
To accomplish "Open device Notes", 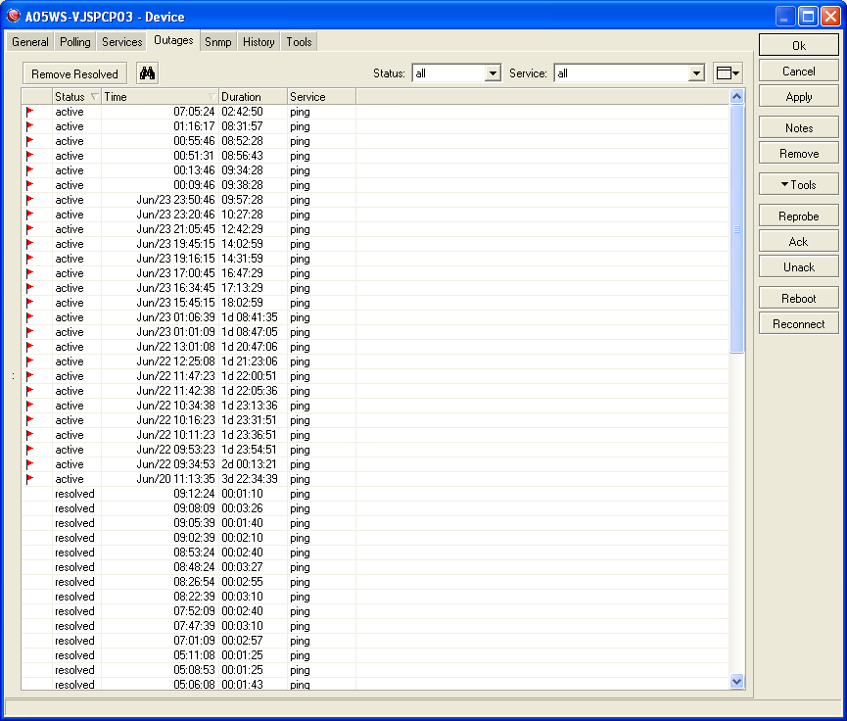I will pos(798,128).
